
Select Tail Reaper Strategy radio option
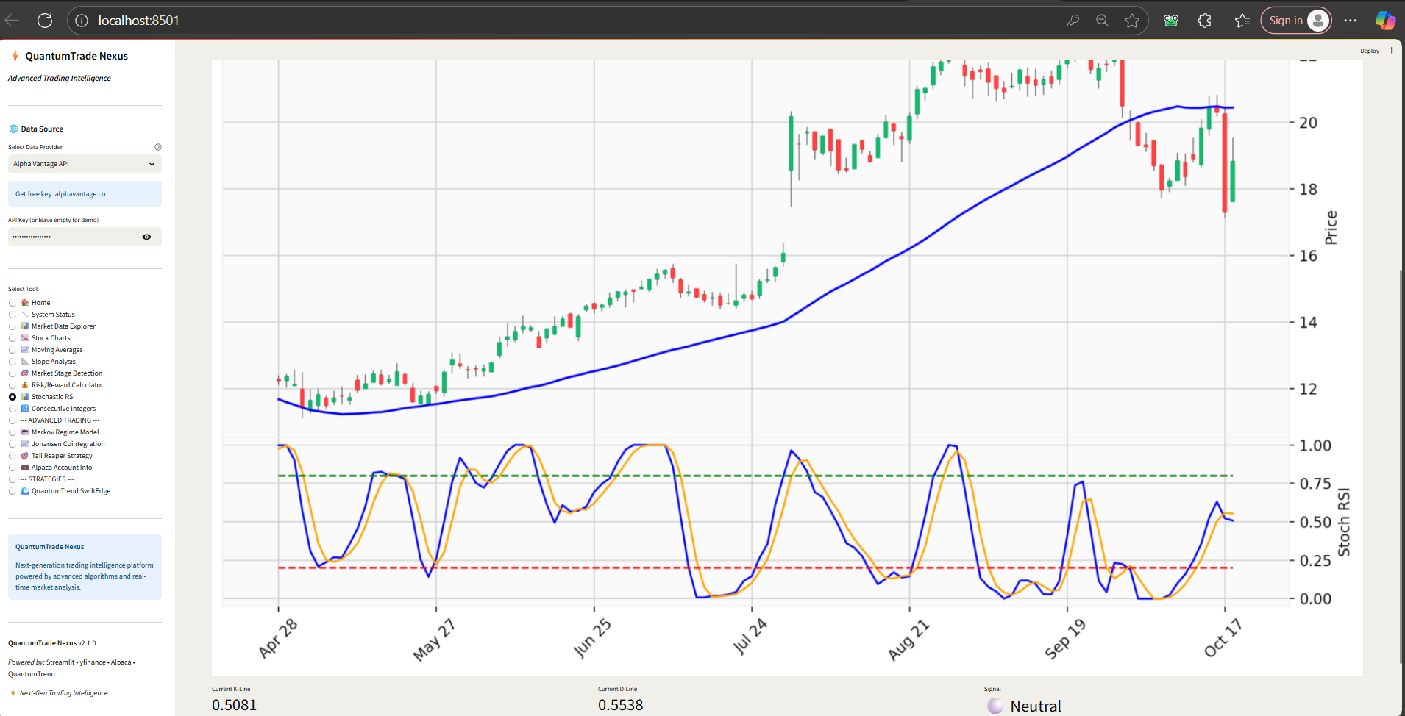click(13, 456)
